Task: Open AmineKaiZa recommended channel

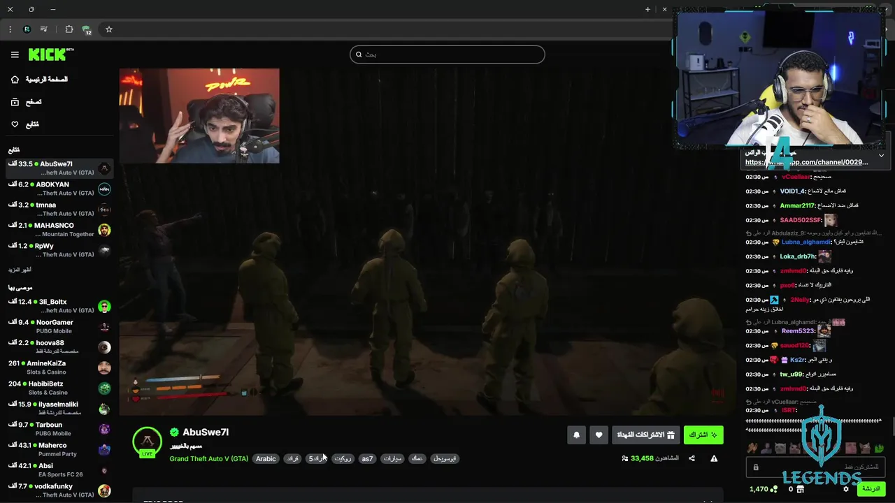Action: coord(59,367)
